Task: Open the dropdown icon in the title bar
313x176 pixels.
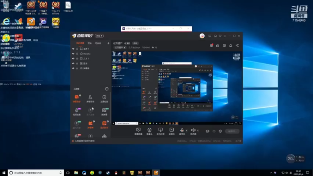Action: (x=220, y=36)
